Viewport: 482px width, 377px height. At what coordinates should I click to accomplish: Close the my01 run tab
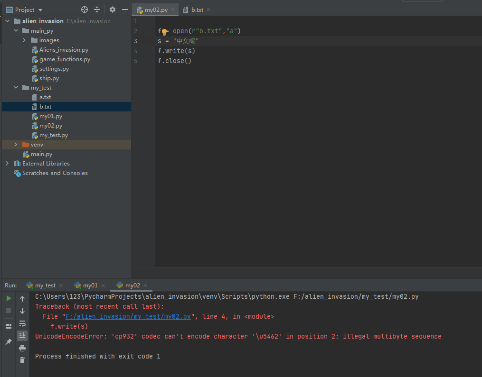pos(103,285)
